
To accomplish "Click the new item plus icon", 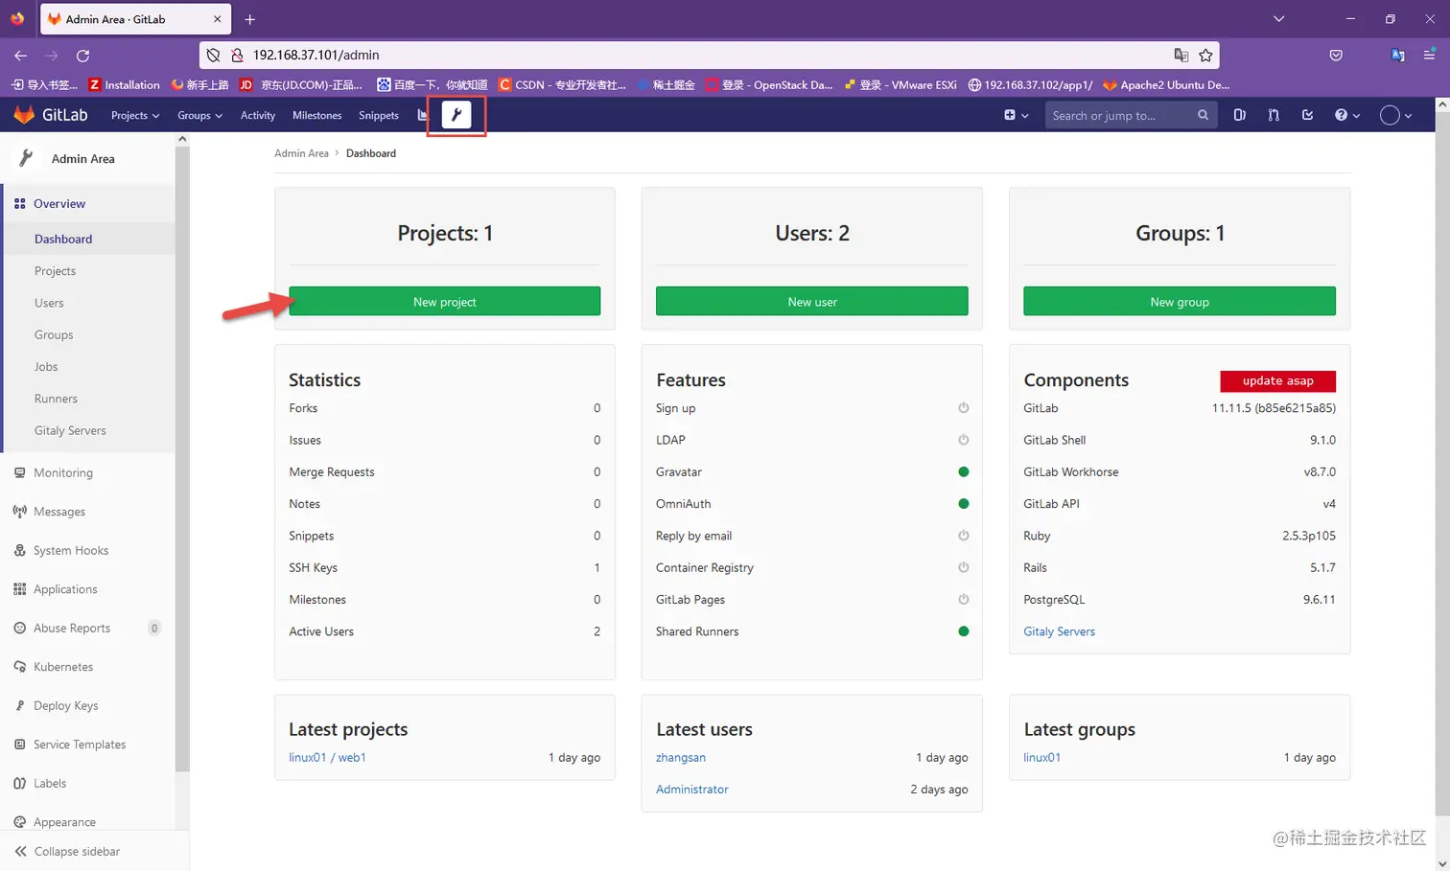I will click(x=1016, y=115).
